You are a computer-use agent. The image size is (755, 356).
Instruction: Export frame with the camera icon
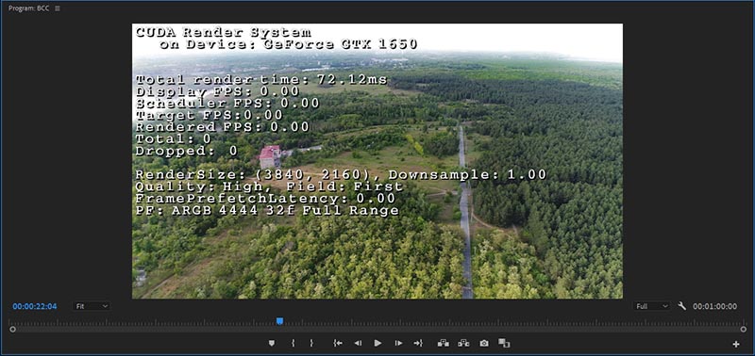[484, 343]
